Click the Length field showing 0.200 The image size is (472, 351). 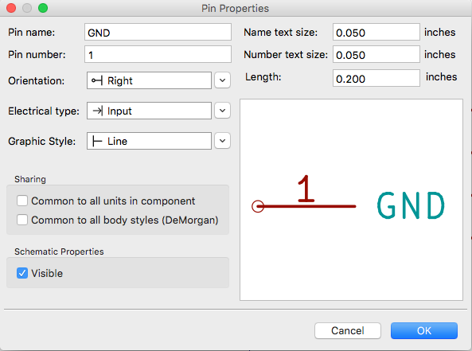(x=376, y=78)
